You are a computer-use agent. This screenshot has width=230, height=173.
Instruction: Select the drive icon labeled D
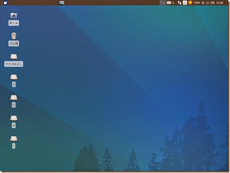(x=14, y=98)
